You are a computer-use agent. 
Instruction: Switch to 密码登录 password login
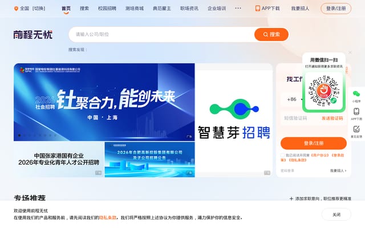point(287,170)
